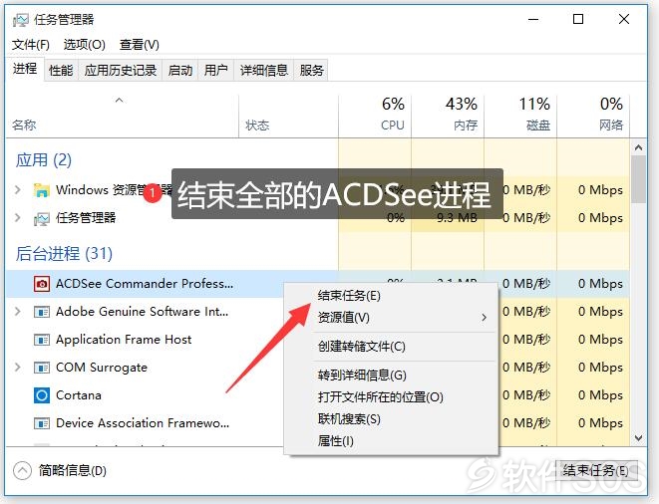The height and width of the screenshot is (504, 659).
Task: Click 0 Mbps in the Cortana row
Action: pos(600,395)
